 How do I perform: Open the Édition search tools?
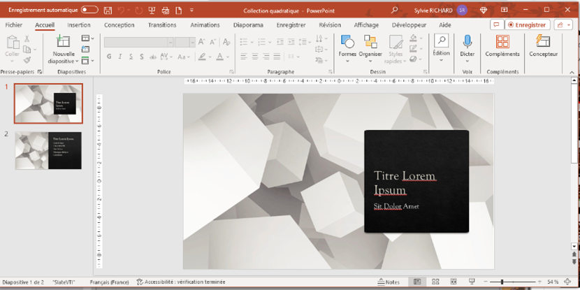[441, 46]
